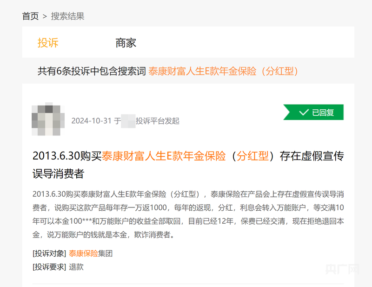Click the 2024-10-31 complaint date text
The width and height of the screenshot is (372, 287).
pos(91,121)
